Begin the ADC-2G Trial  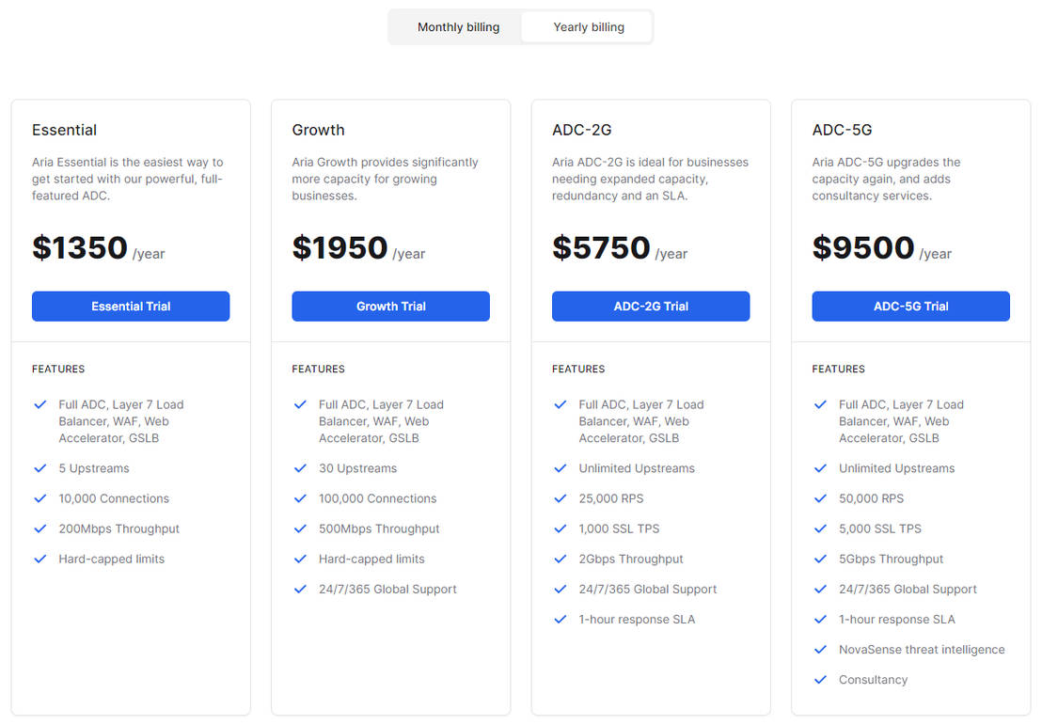[651, 307]
